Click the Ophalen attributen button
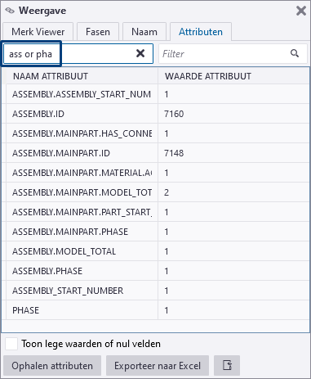 point(52,365)
